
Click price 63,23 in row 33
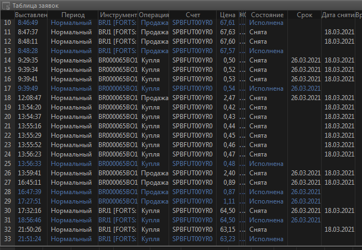coord(228,239)
